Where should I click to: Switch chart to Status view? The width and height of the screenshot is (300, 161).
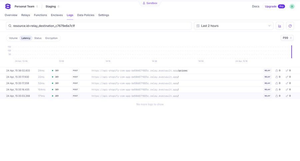click(x=38, y=38)
